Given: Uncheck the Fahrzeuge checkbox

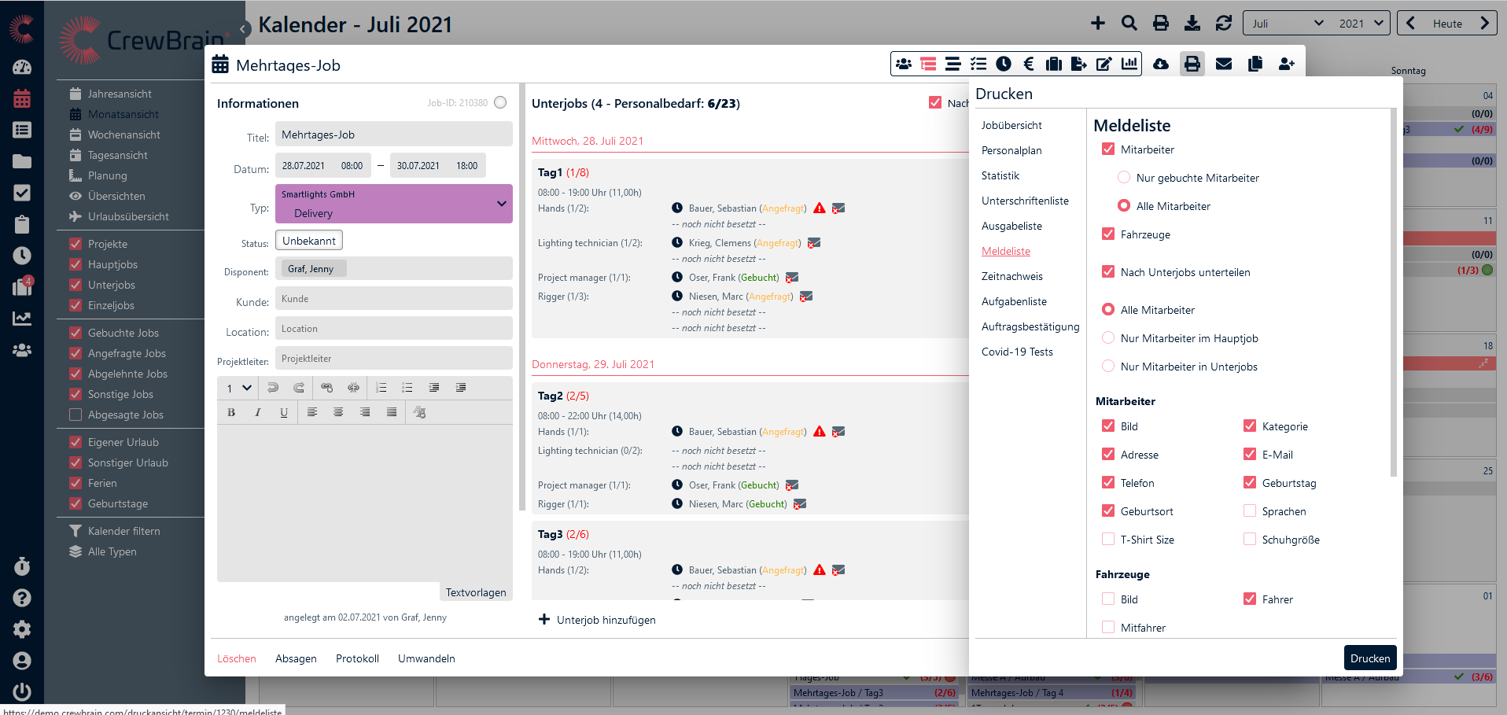Looking at the screenshot, I should click(1108, 234).
